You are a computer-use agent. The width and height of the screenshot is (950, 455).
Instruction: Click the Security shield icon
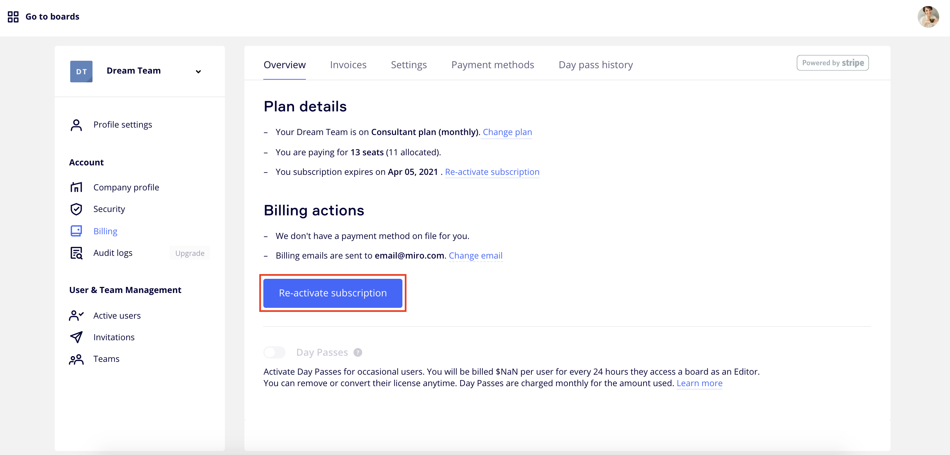coord(76,209)
